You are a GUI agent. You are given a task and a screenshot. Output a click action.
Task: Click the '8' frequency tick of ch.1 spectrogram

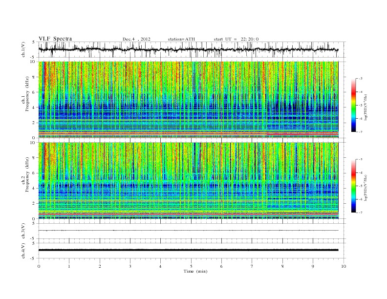click(x=34, y=77)
